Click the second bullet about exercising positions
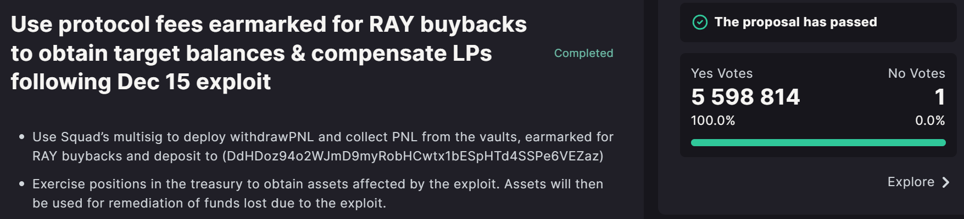The width and height of the screenshot is (964, 219). tap(318, 193)
